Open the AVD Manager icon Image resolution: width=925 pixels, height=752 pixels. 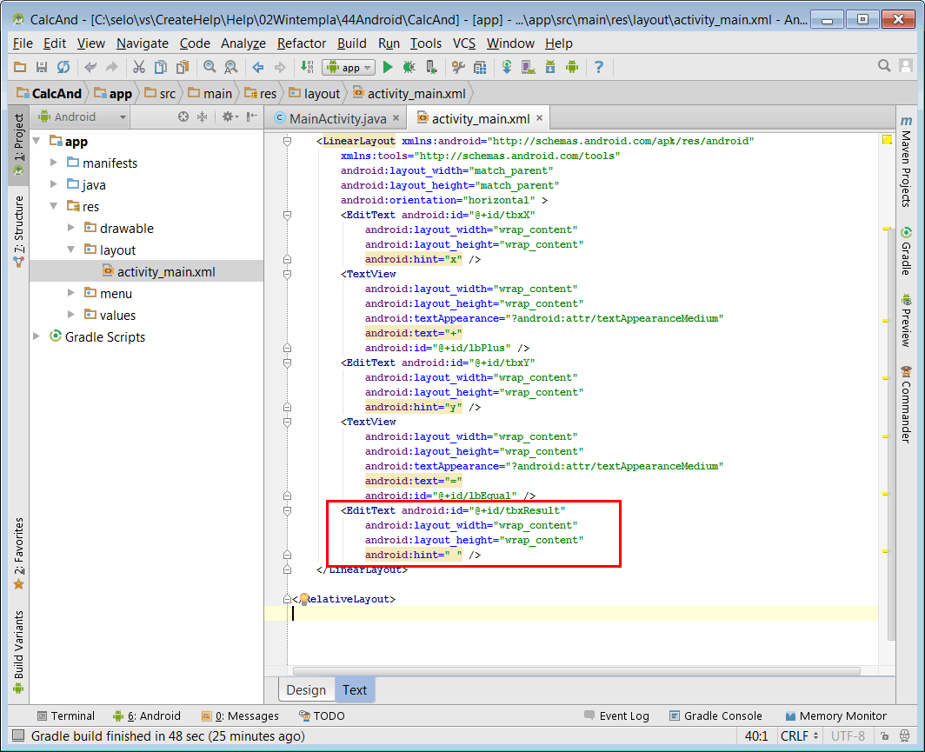(528, 67)
